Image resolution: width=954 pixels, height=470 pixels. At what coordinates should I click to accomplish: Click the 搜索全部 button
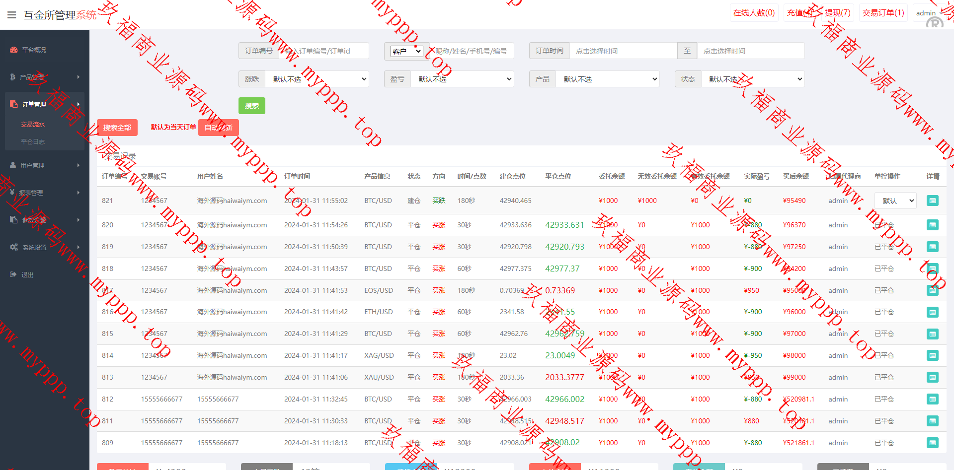tap(117, 128)
